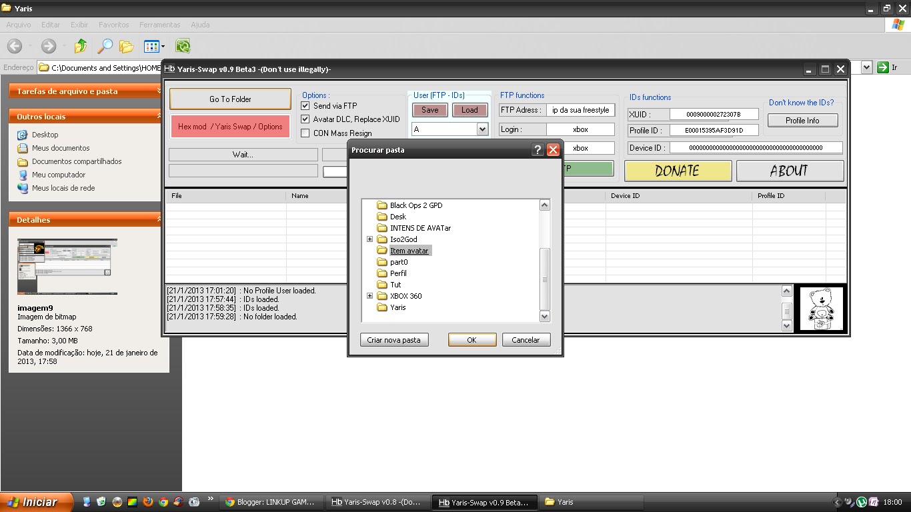The width and height of the screenshot is (911, 512).
Task: Click the Meu computador icon in sidebar
Action: 23,175
